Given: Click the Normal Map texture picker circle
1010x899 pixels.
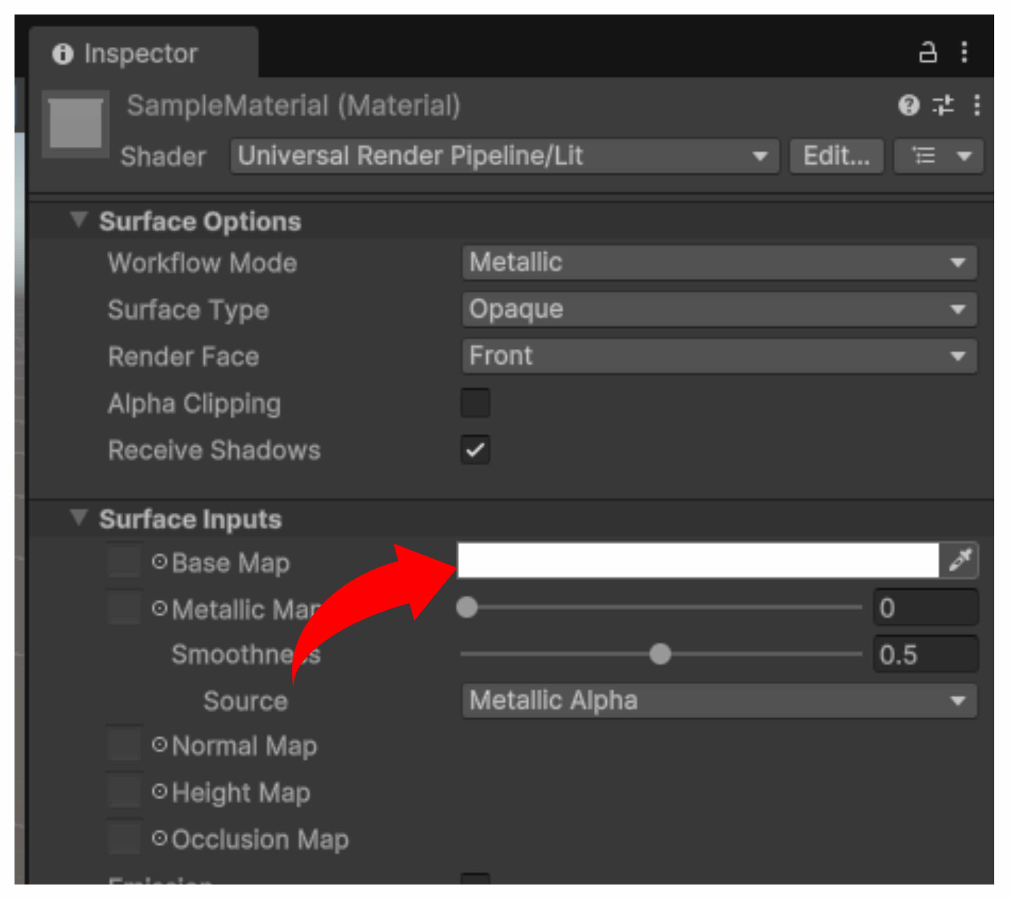Looking at the screenshot, I should click(x=159, y=744).
